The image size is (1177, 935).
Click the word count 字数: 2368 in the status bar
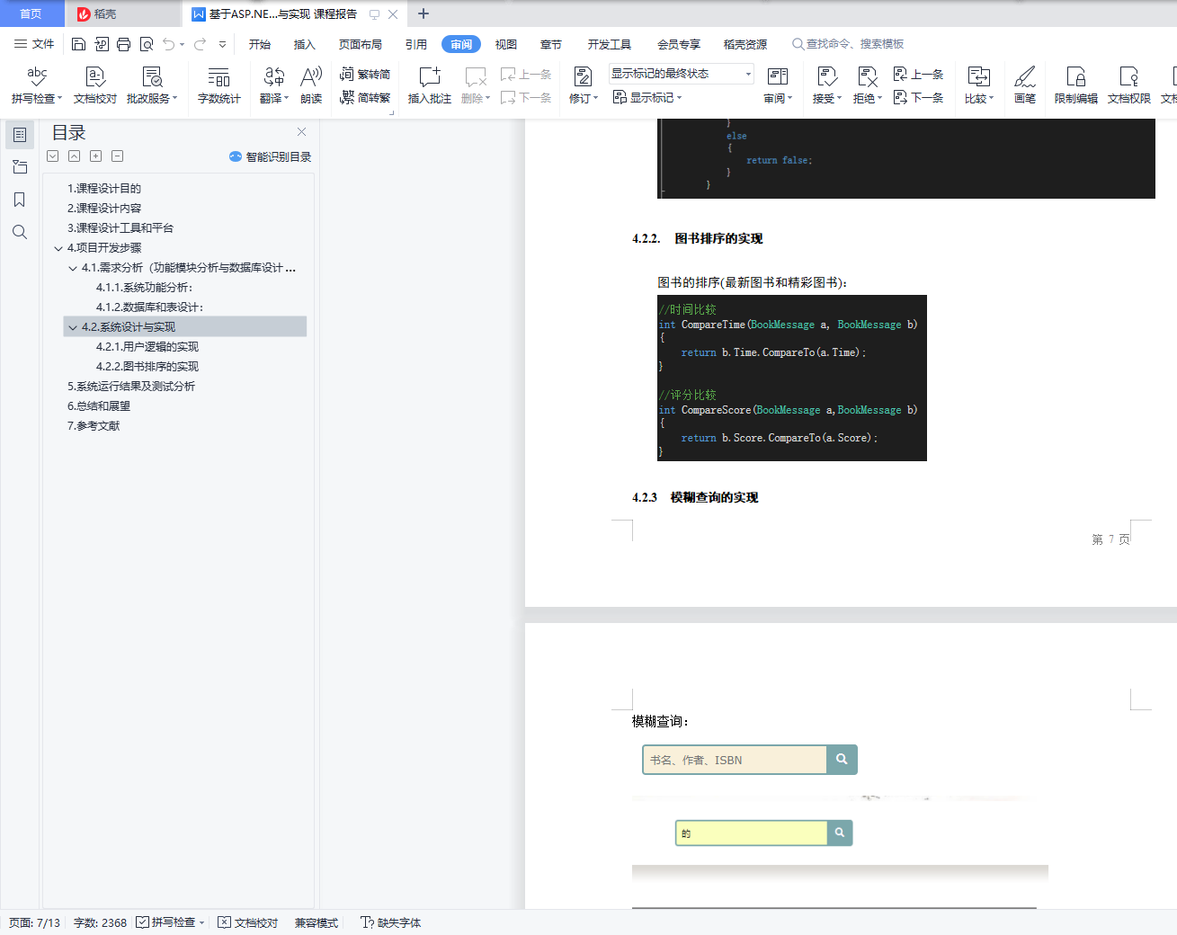click(x=100, y=922)
